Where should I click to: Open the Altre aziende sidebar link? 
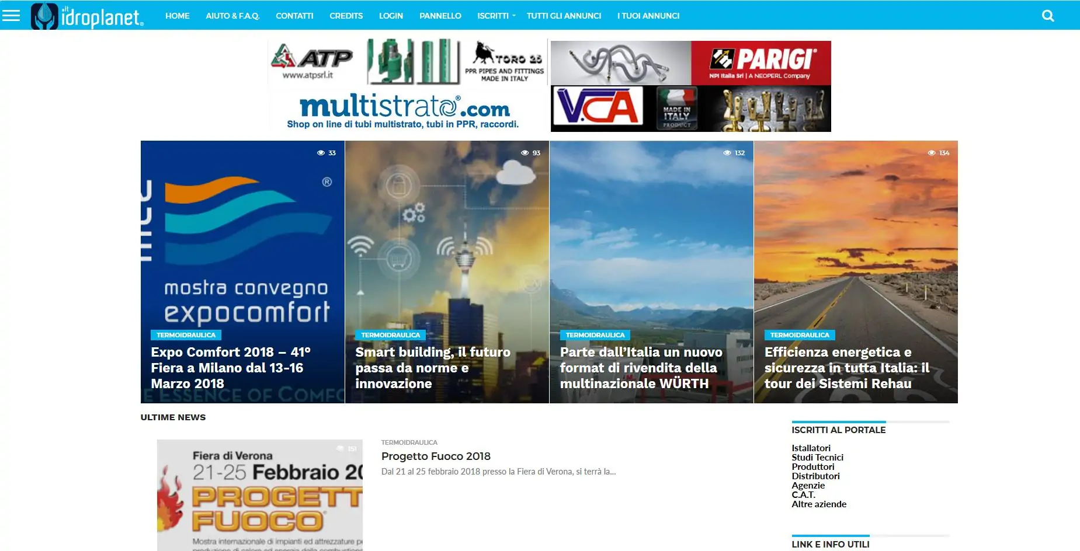[x=819, y=504]
